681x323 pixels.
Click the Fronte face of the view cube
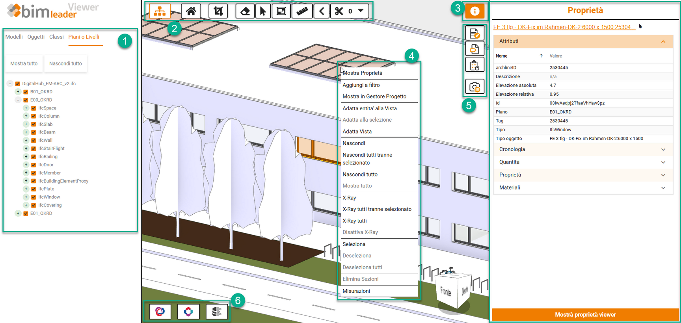coord(446,291)
